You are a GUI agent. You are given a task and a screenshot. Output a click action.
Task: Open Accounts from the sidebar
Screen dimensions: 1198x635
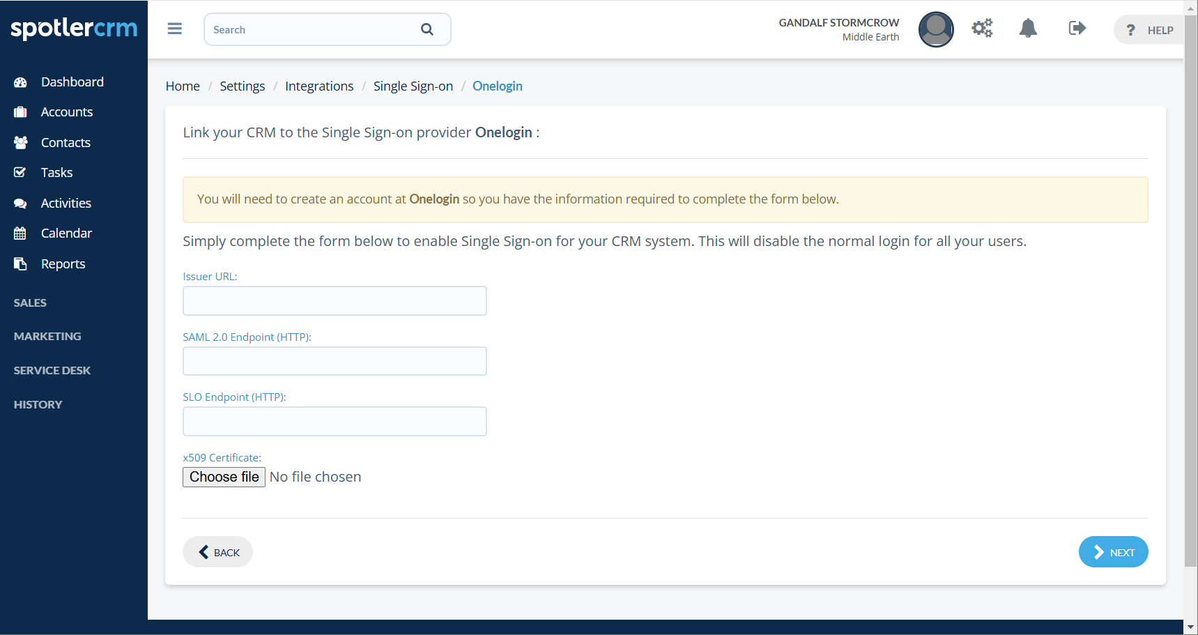pyautogui.click(x=66, y=112)
